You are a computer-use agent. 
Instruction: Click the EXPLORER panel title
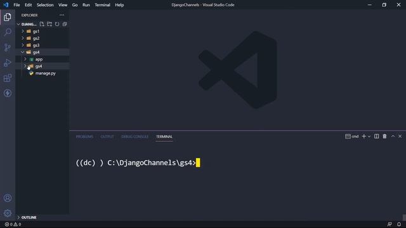(x=29, y=15)
